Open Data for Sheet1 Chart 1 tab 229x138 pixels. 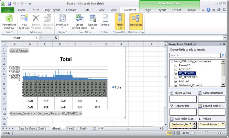click(x=32, y=129)
